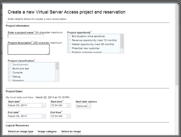Tick Revenue opportunity (next 12 months)
Screen dimensions: 181x137
pyautogui.click(x=69, y=40)
